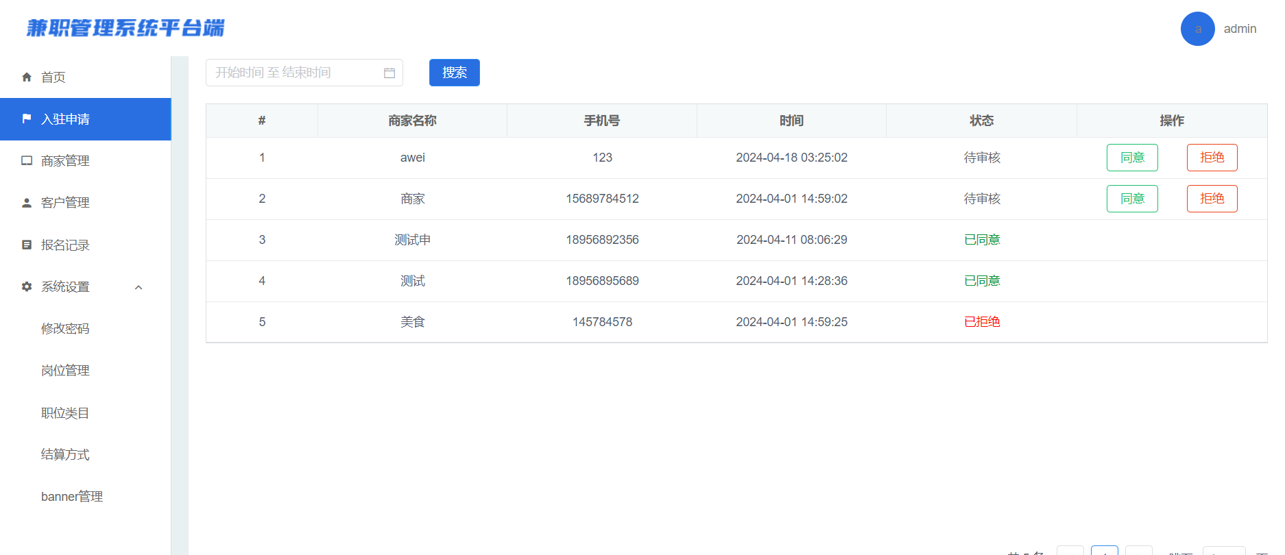Open banner管理 in the sidebar

tap(72, 497)
